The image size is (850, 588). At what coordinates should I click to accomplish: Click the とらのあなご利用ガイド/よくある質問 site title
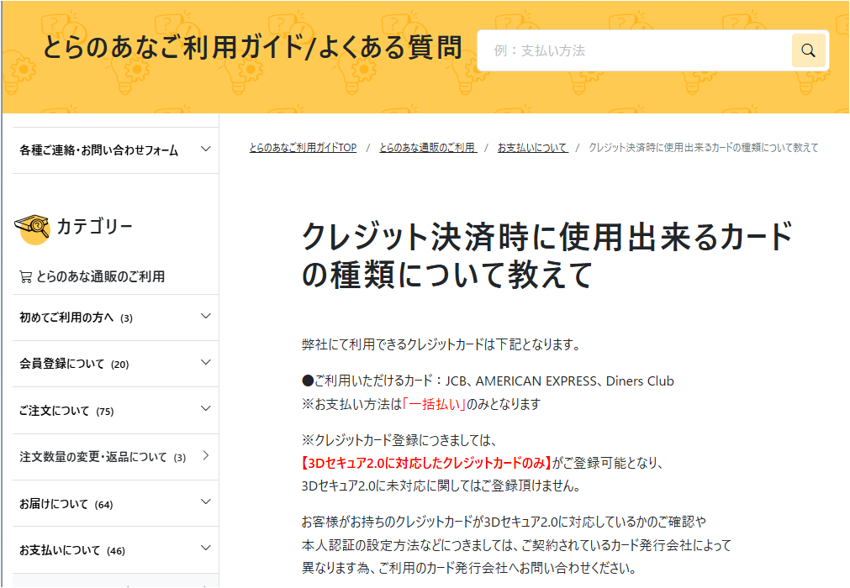[x=252, y=48]
